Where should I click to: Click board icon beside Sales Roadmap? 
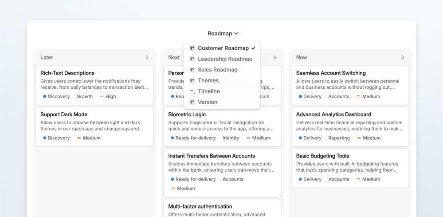coord(192,70)
